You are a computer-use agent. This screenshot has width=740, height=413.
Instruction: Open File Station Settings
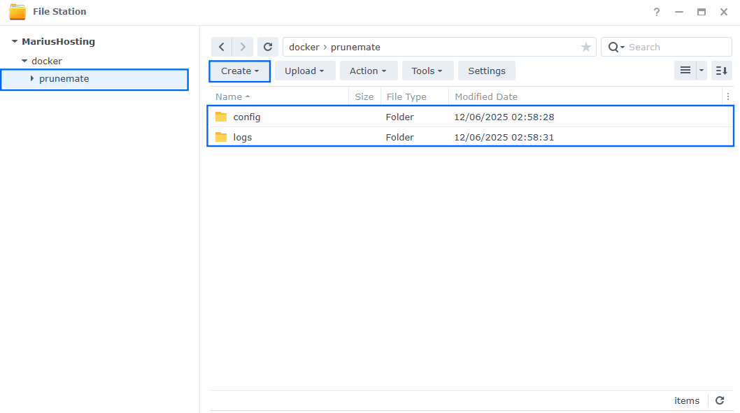486,71
